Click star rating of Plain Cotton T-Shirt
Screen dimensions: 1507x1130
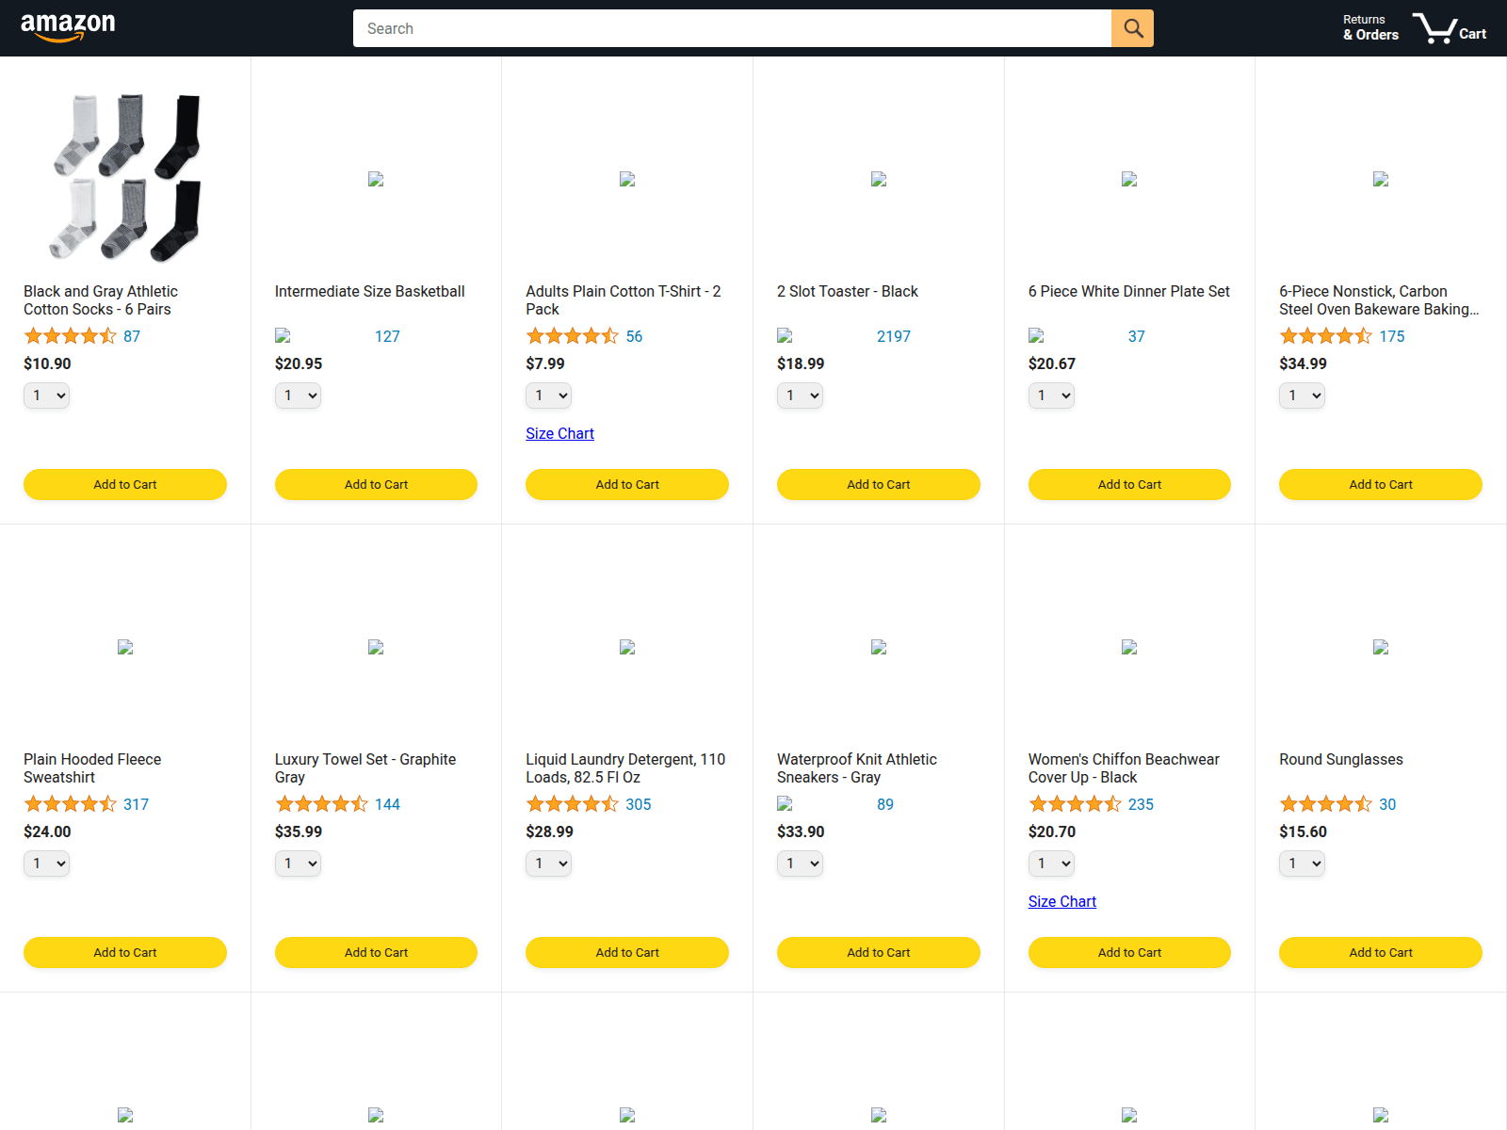point(573,336)
